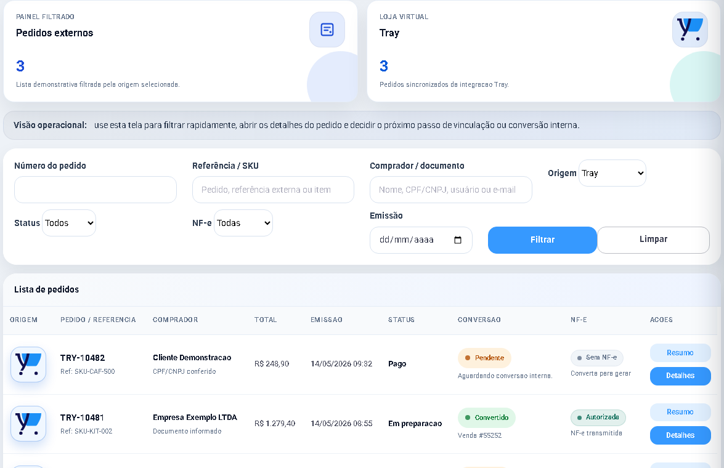Click the Autorizada NF-e badge
The height and width of the screenshot is (468, 724).
point(598,418)
